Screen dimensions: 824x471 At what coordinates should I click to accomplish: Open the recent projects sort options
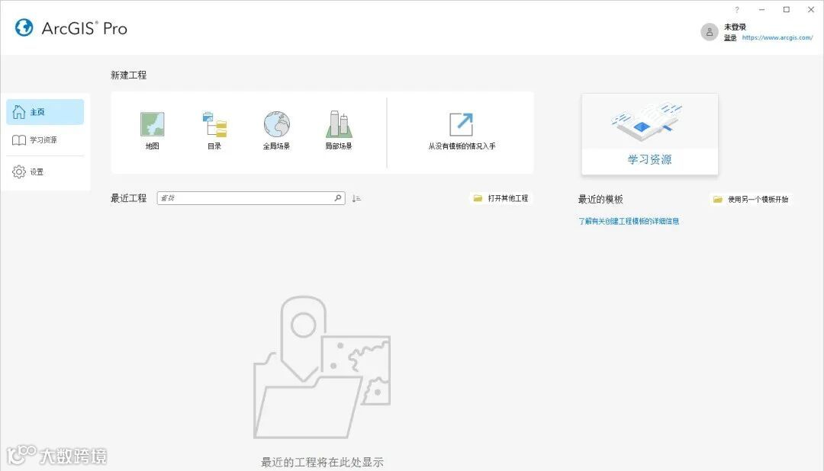(356, 198)
